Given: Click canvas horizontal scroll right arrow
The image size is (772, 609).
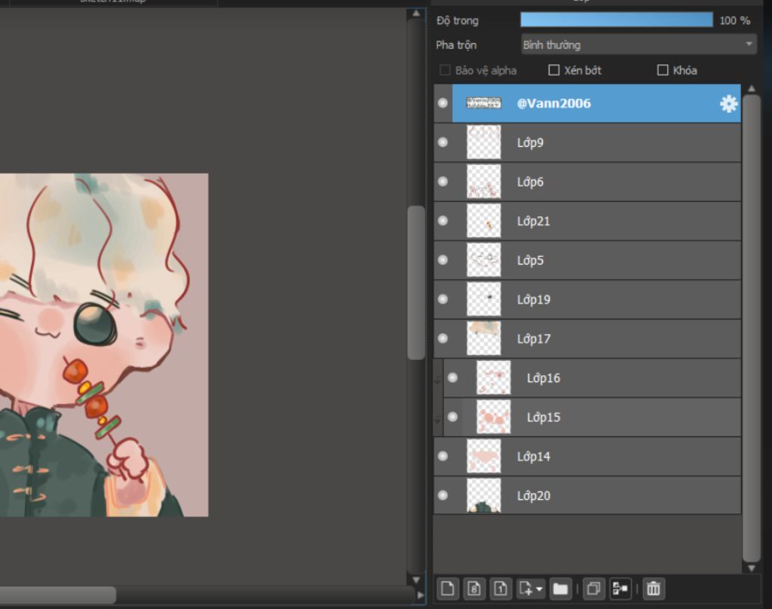Looking at the screenshot, I should pyautogui.click(x=421, y=595).
